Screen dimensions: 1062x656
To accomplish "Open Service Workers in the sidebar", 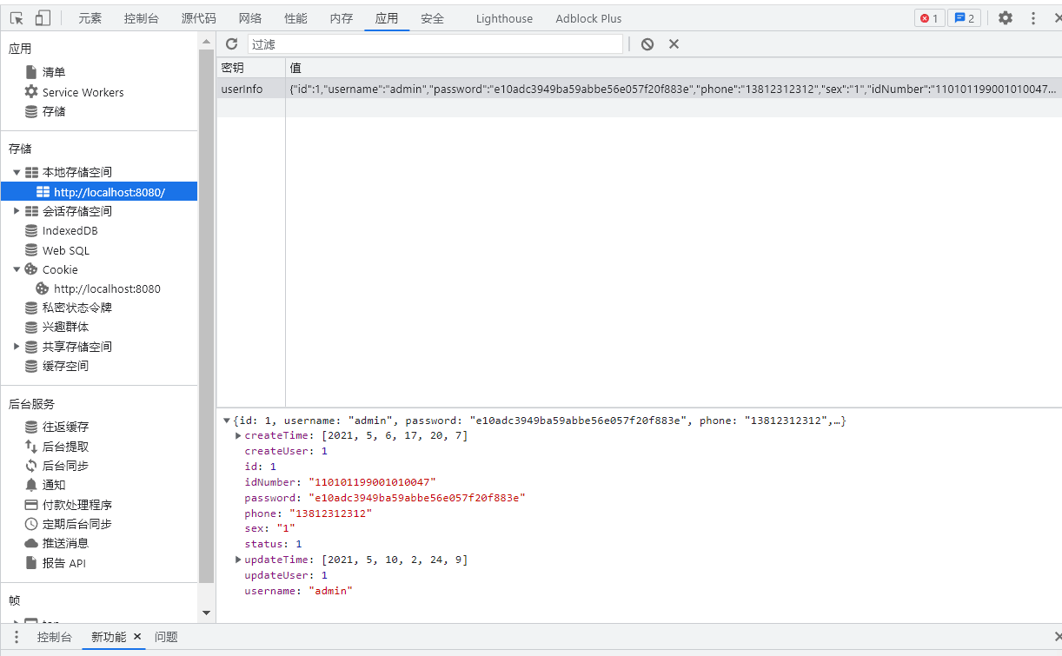I will pos(83,92).
